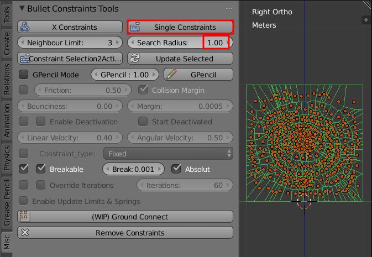Click the GPencil button
Viewport: 372px width, 257px height.
[198, 74]
